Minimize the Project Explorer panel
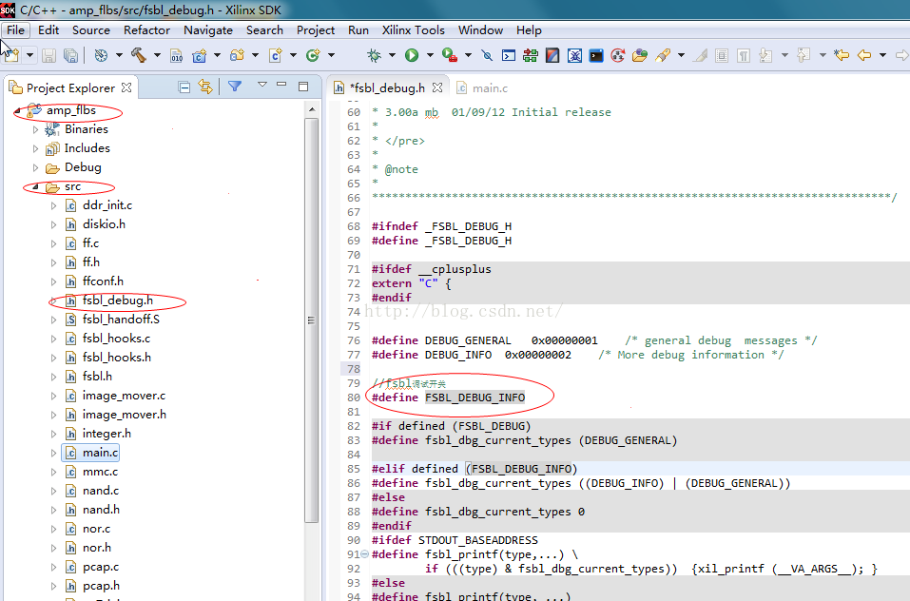 tap(281, 86)
